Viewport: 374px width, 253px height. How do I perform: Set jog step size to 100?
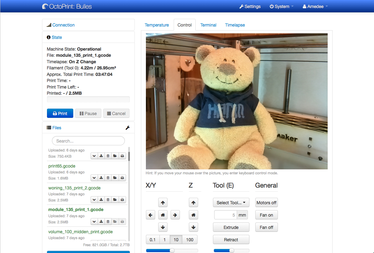[x=189, y=240]
